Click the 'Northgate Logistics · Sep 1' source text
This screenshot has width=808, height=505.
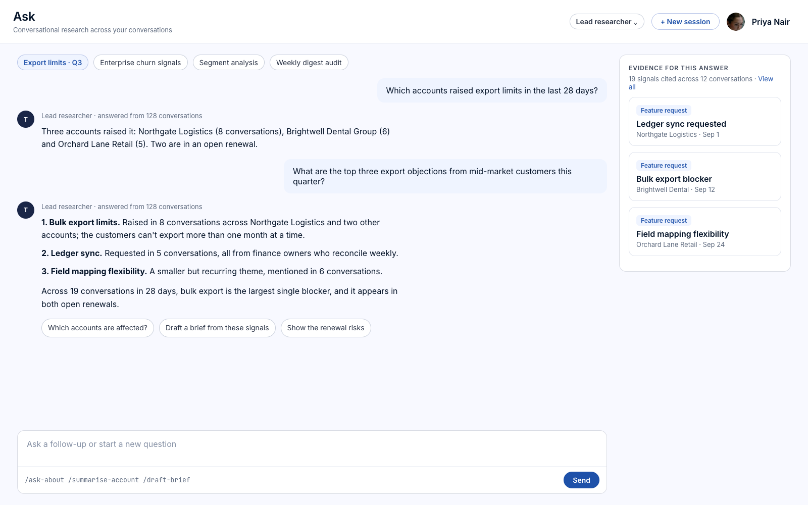click(x=678, y=134)
